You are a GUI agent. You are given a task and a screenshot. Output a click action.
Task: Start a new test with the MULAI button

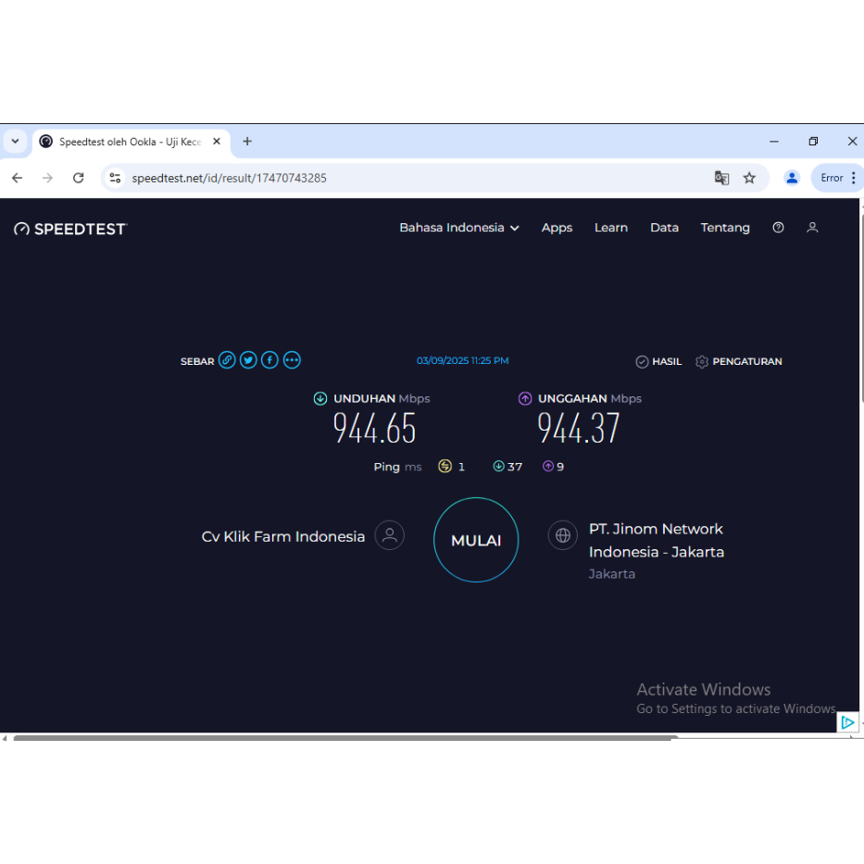point(475,540)
